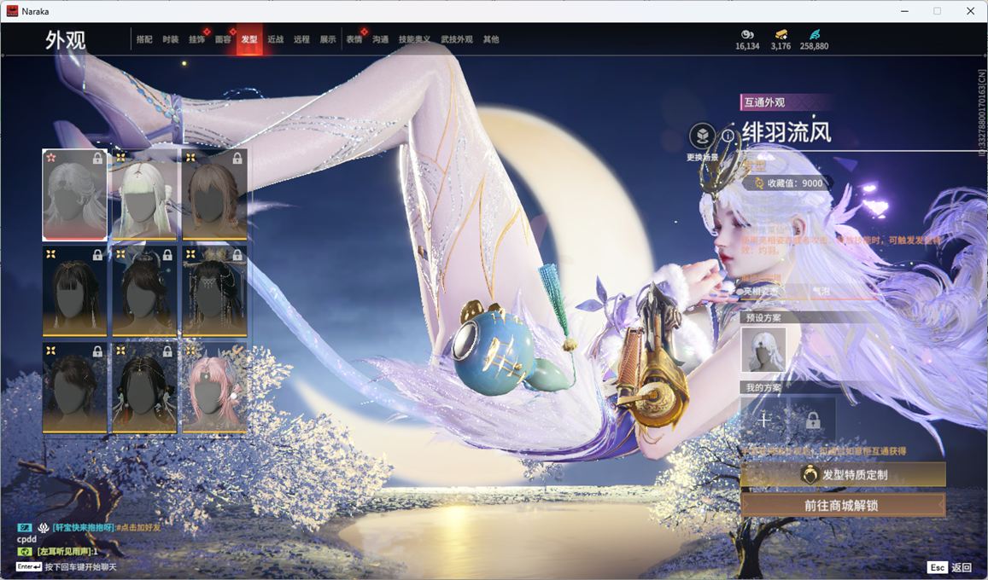
Task: Click the lock icon on the silver hairstyle card
Action: click(97, 159)
